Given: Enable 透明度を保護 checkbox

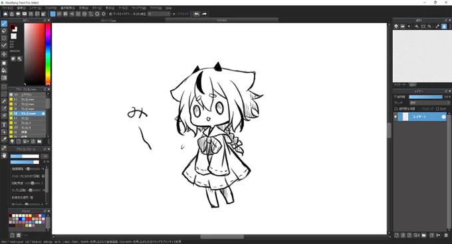Looking at the screenshot, I should 396,109.
